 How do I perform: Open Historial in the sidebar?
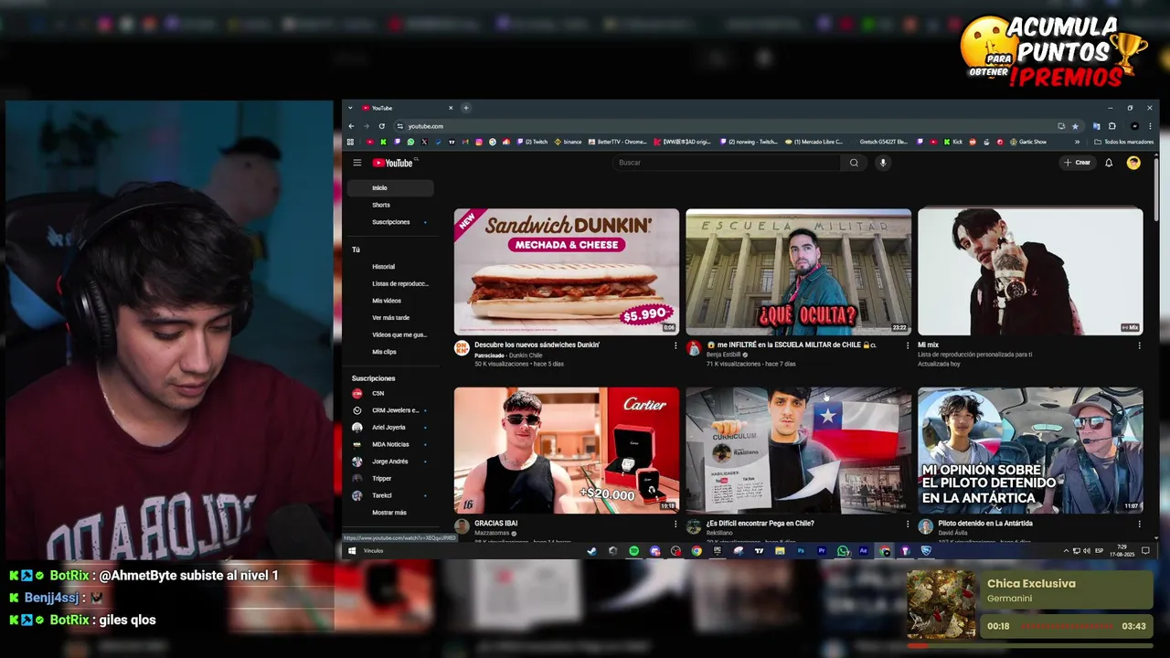coord(390,267)
